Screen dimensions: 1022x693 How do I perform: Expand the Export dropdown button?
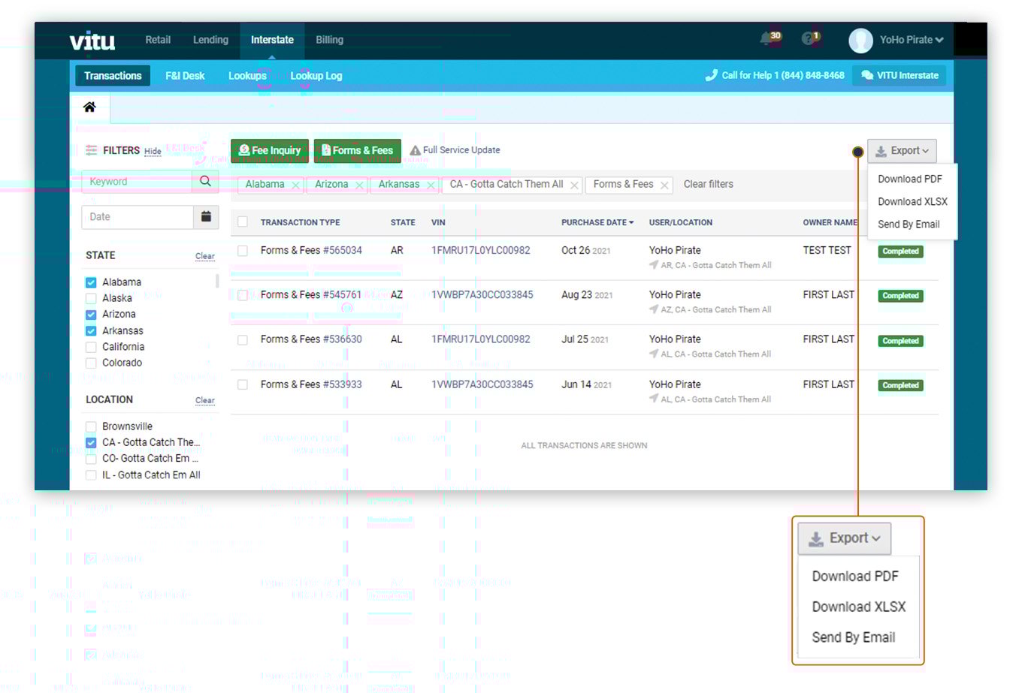(x=901, y=151)
